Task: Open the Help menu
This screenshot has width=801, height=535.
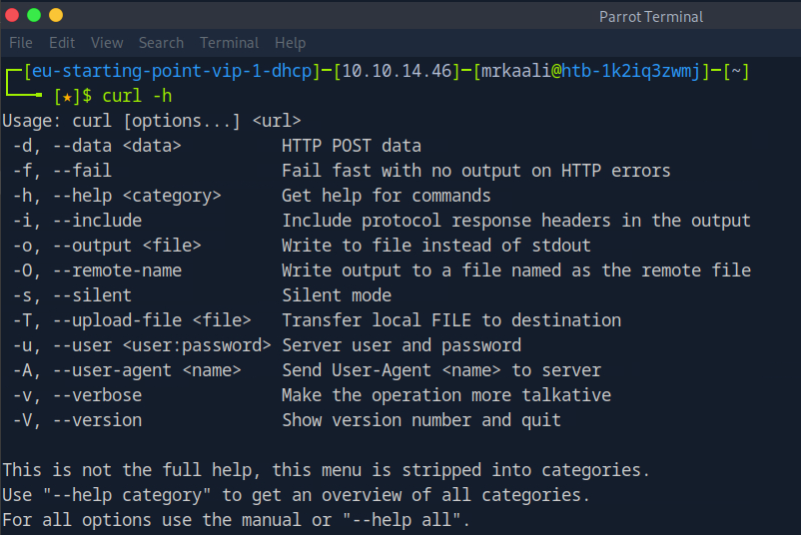Action: 290,43
